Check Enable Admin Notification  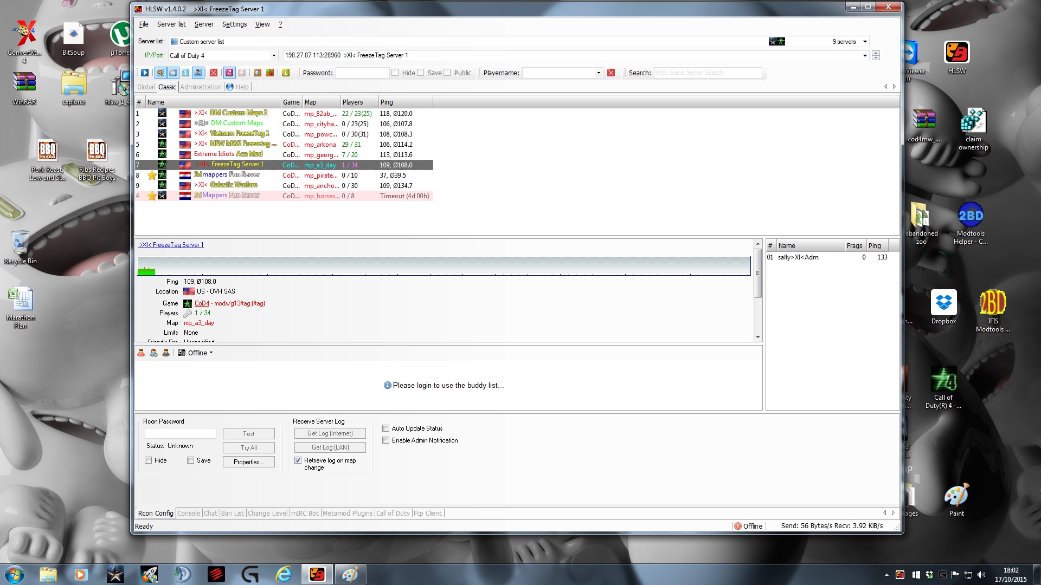(x=385, y=440)
